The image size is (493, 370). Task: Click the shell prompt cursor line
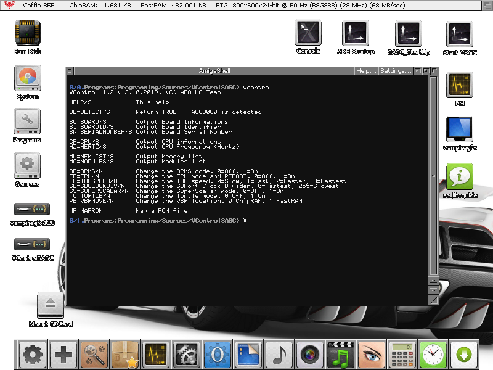(x=158, y=221)
